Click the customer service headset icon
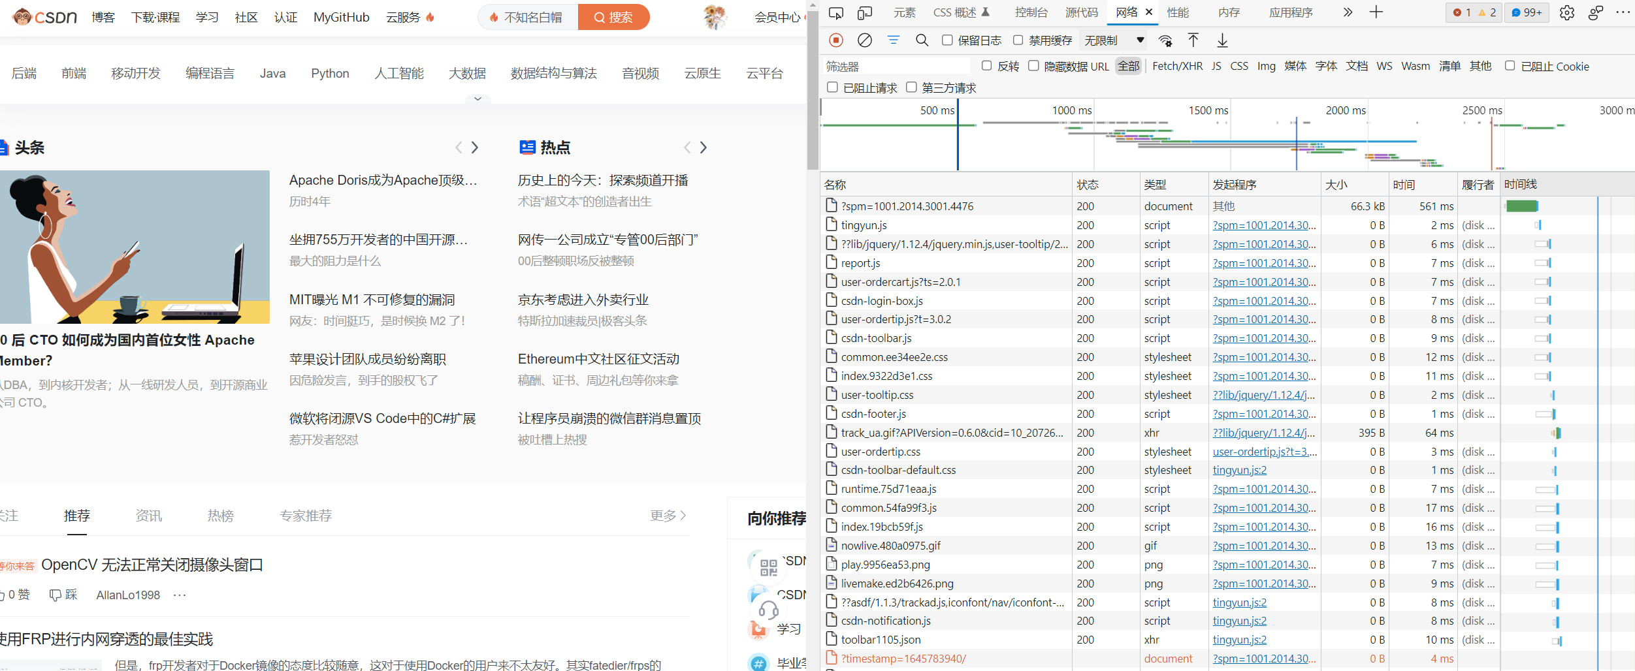 click(x=769, y=610)
